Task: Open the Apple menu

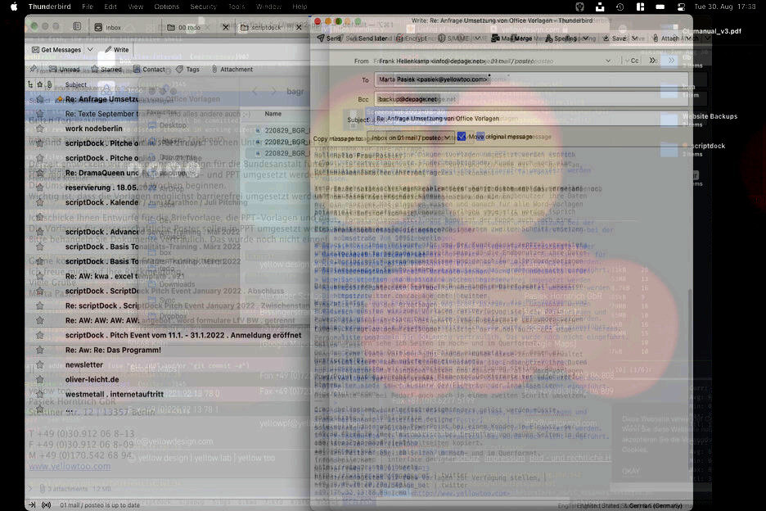Action: 14,7
